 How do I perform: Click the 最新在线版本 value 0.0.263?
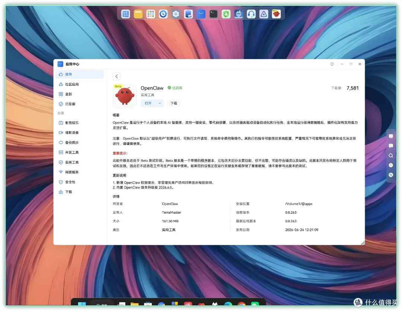(x=291, y=221)
